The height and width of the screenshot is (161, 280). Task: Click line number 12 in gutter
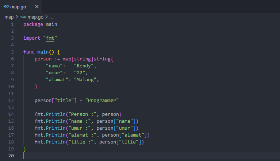click(x=11, y=101)
